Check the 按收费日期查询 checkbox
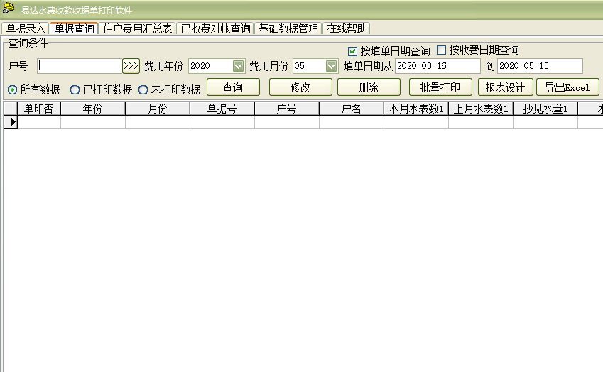The width and height of the screenshot is (603, 372). click(x=441, y=50)
